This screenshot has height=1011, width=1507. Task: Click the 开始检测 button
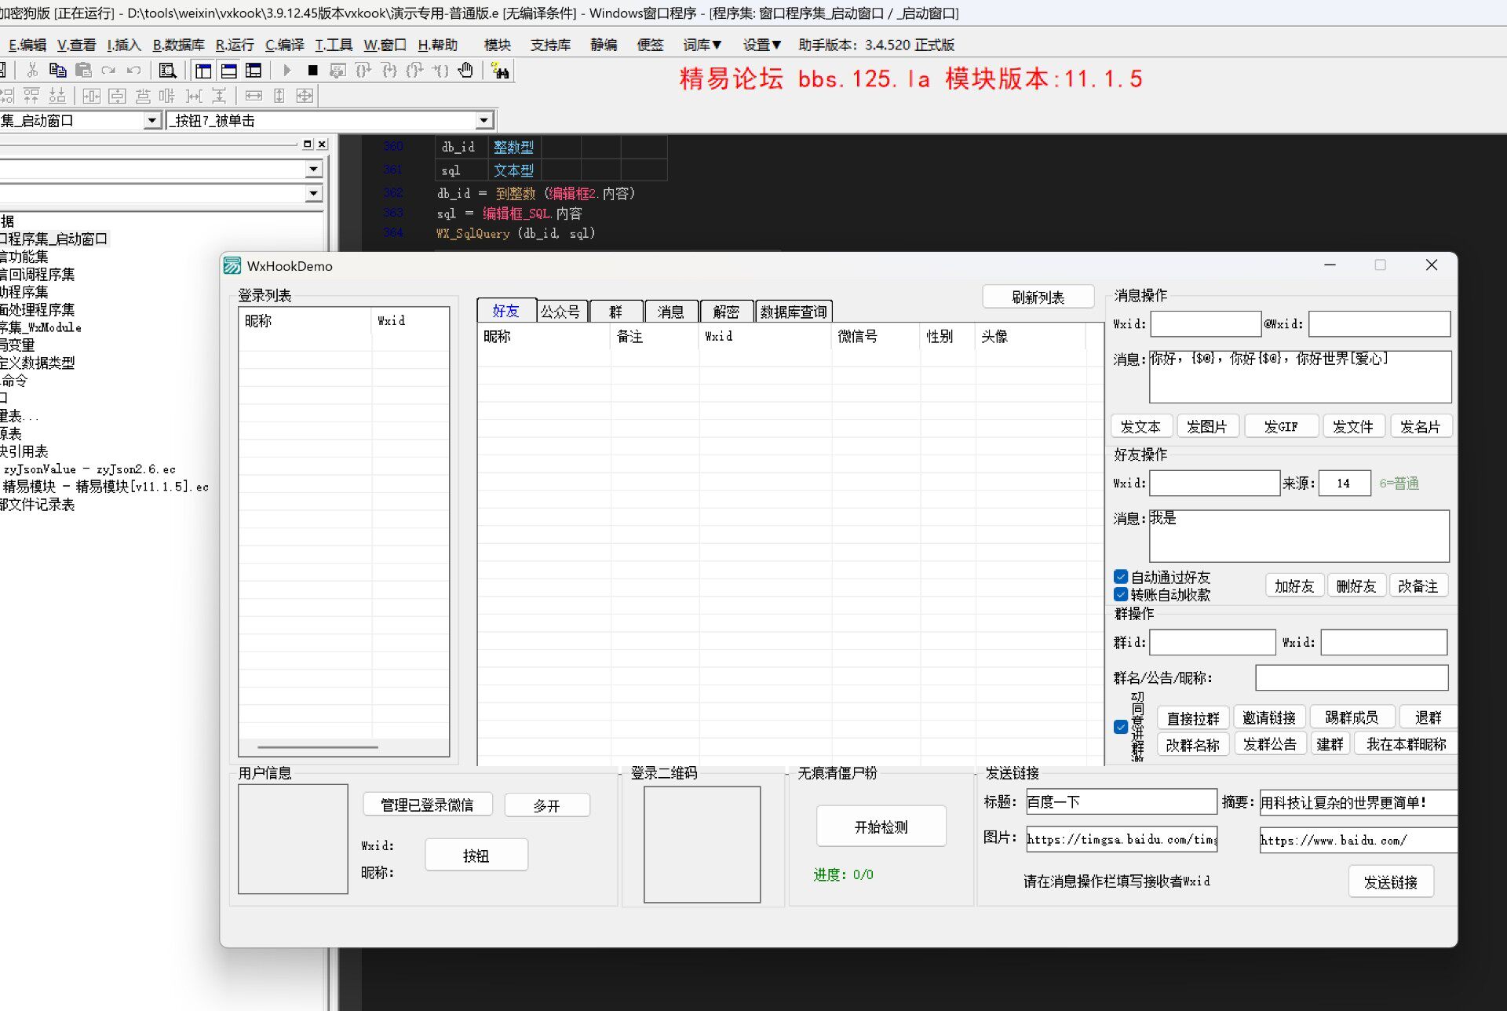(881, 827)
